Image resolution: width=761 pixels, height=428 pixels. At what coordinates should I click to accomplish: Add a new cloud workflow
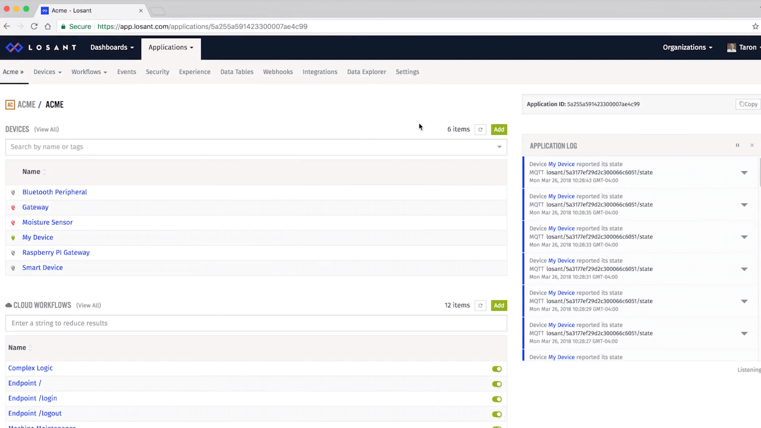pos(499,305)
